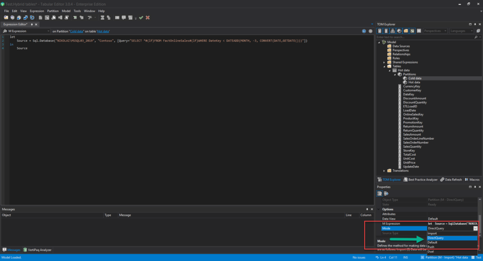The width and height of the screenshot is (483, 261).
Task: Switch to the Macros tab
Action: (x=472, y=180)
